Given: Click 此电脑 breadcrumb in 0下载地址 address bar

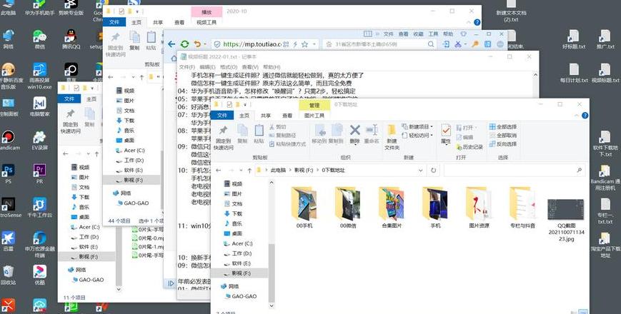Looking at the screenshot, I should [x=278, y=171].
